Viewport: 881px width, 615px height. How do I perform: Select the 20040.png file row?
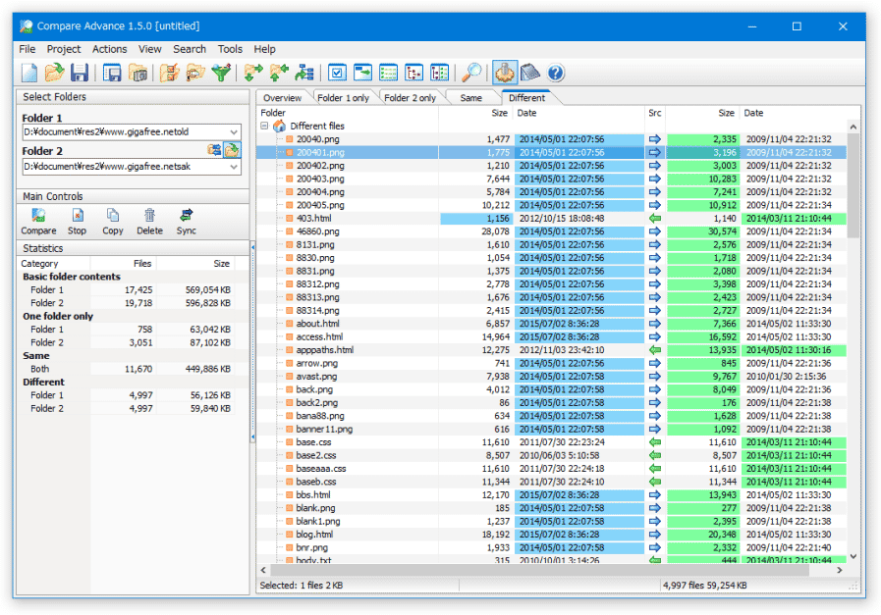pos(551,139)
